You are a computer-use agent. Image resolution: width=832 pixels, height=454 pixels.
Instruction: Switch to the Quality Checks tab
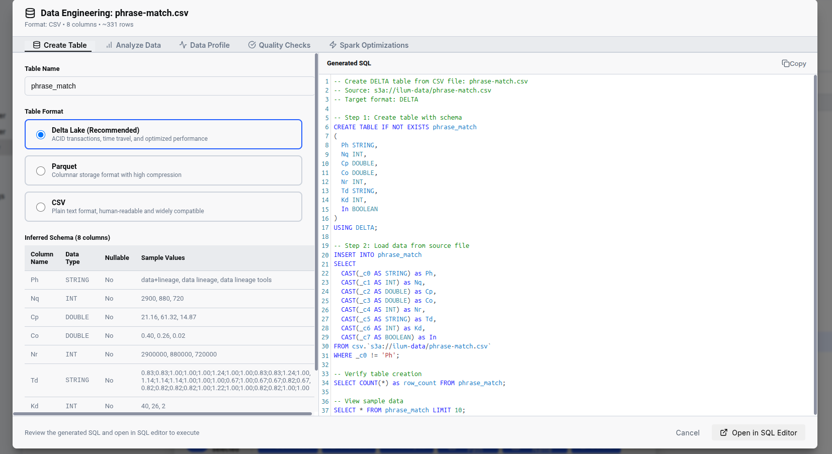click(x=280, y=45)
